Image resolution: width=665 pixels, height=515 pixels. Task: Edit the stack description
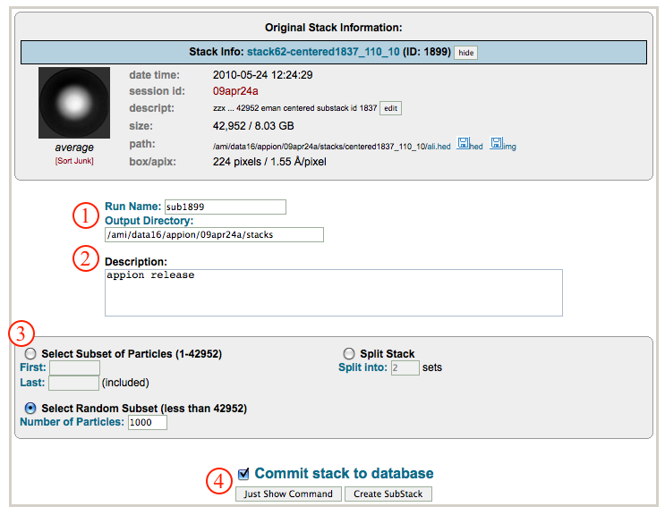pos(390,108)
